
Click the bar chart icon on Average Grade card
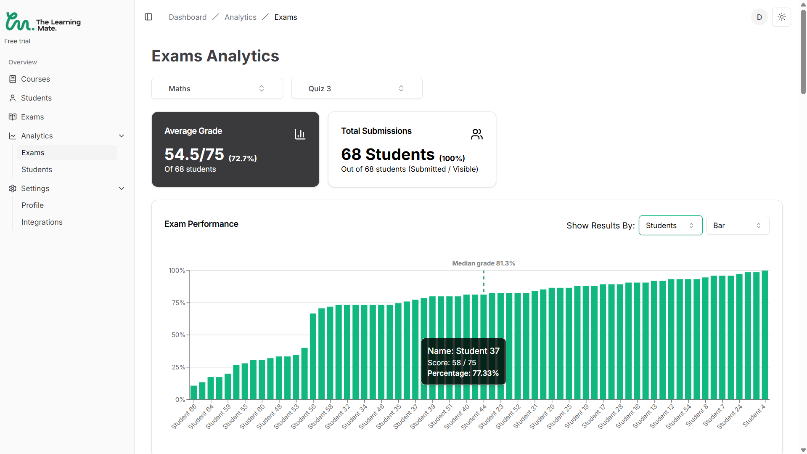[300, 134]
